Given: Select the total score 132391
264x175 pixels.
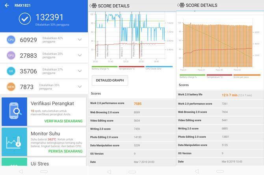Looking at the screenshot, I should click(50, 17).
